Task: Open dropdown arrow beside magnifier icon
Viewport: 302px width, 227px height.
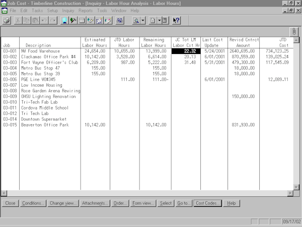Action: point(143,20)
